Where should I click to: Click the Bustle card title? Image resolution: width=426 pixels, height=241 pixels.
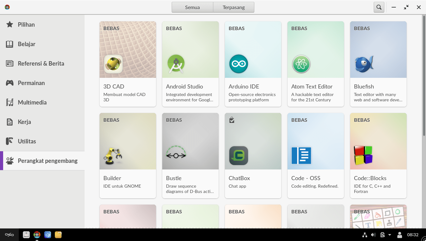(x=174, y=178)
